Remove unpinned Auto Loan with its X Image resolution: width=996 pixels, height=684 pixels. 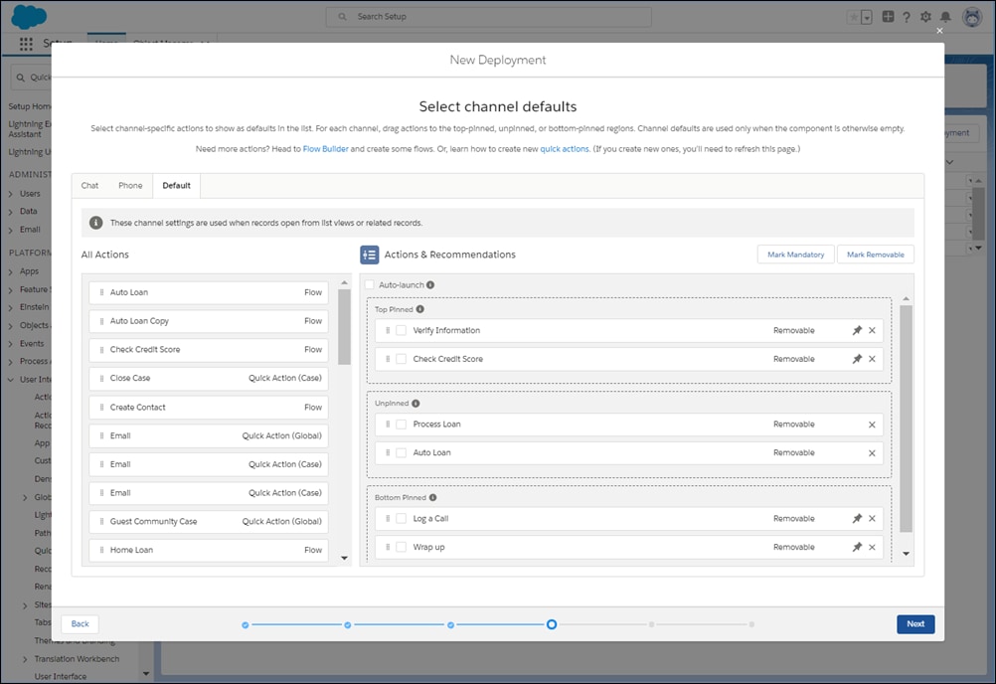(872, 452)
